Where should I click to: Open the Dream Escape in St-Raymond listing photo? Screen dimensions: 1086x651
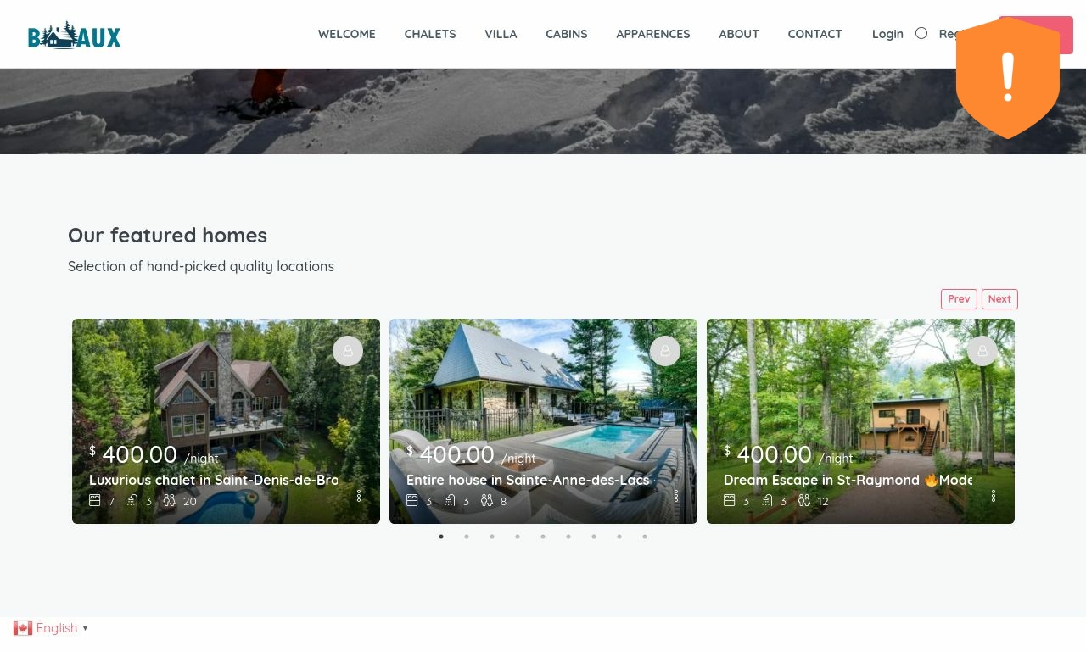tap(860, 398)
